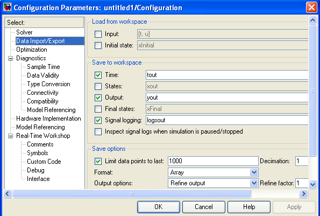
Task: Enable the States checkbox
Action: (98, 86)
